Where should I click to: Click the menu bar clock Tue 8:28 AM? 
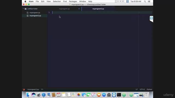point(136,1)
